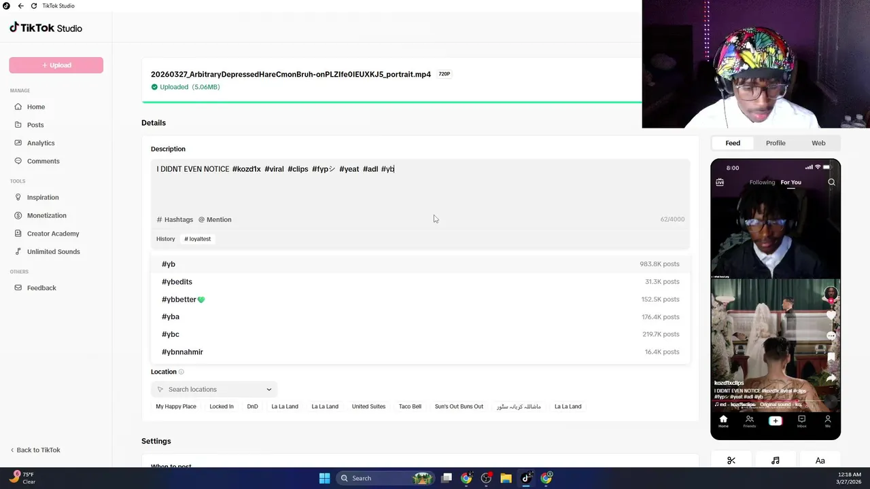The image size is (870, 489).
Task: Switch preview to the Web tab
Action: pos(818,143)
